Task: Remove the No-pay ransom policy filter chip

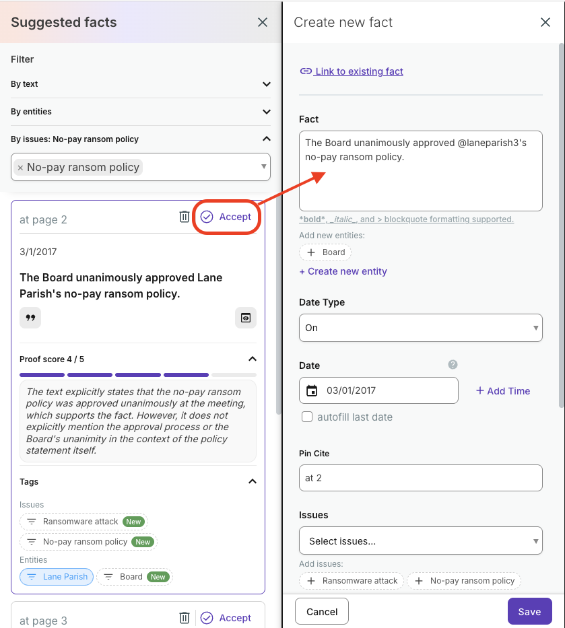Action: click(x=19, y=166)
